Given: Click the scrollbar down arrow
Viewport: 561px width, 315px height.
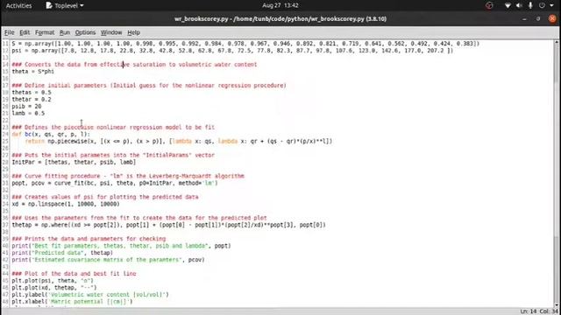Looking at the screenshot, I should (x=557, y=305).
